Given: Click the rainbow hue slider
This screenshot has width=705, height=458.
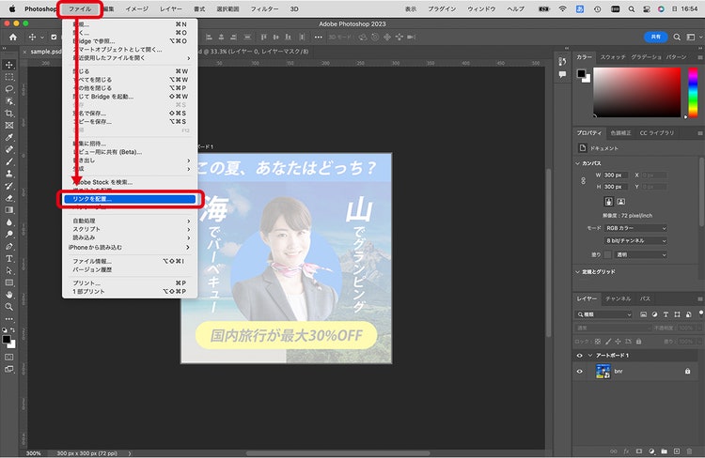Looking at the screenshot, I should click(694, 92).
